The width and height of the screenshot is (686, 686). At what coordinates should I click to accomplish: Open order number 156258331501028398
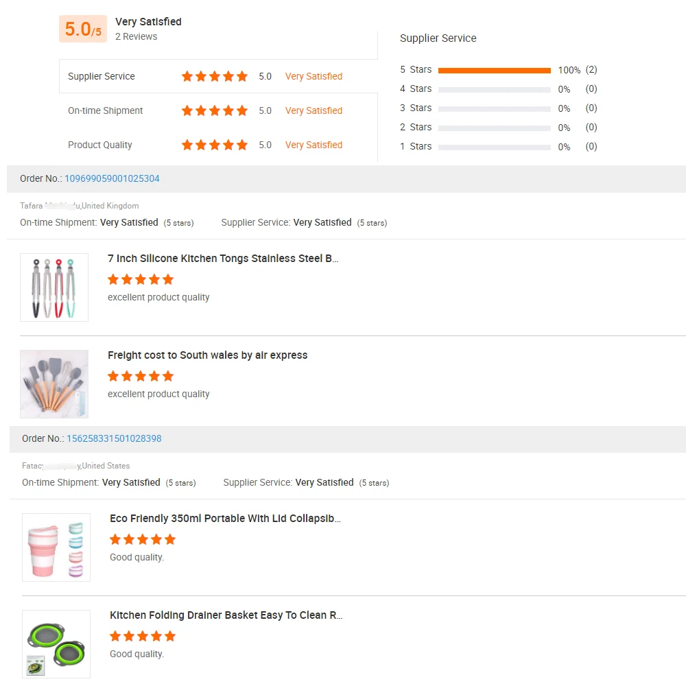pos(114,438)
